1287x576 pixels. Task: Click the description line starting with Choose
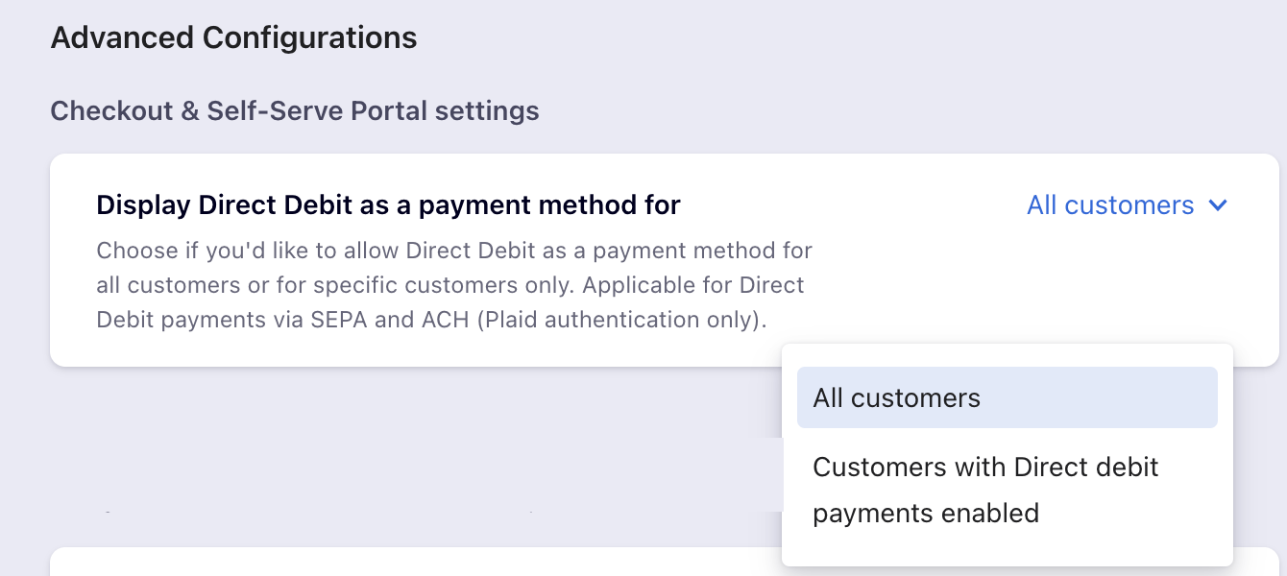pos(454,252)
